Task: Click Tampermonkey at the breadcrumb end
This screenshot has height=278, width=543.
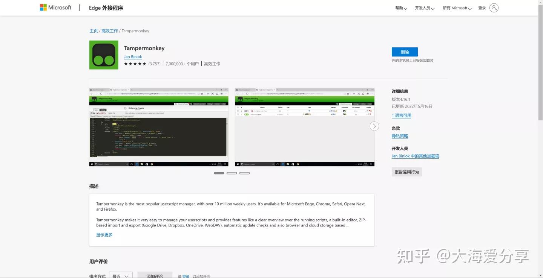Action: pyautogui.click(x=135, y=31)
